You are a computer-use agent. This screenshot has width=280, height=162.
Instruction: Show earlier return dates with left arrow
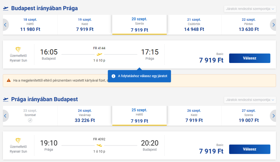tap(5, 116)
